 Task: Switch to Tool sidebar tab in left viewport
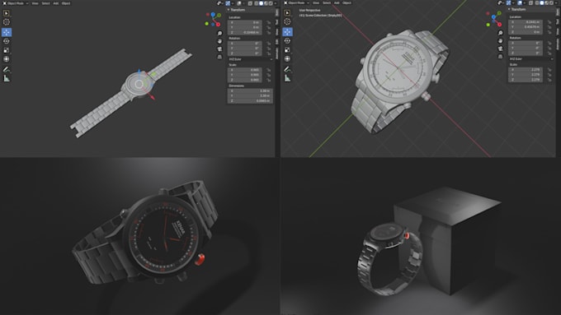[x=277, y=21]
